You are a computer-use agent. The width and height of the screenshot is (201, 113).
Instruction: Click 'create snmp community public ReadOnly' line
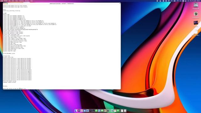click(14, 27)
